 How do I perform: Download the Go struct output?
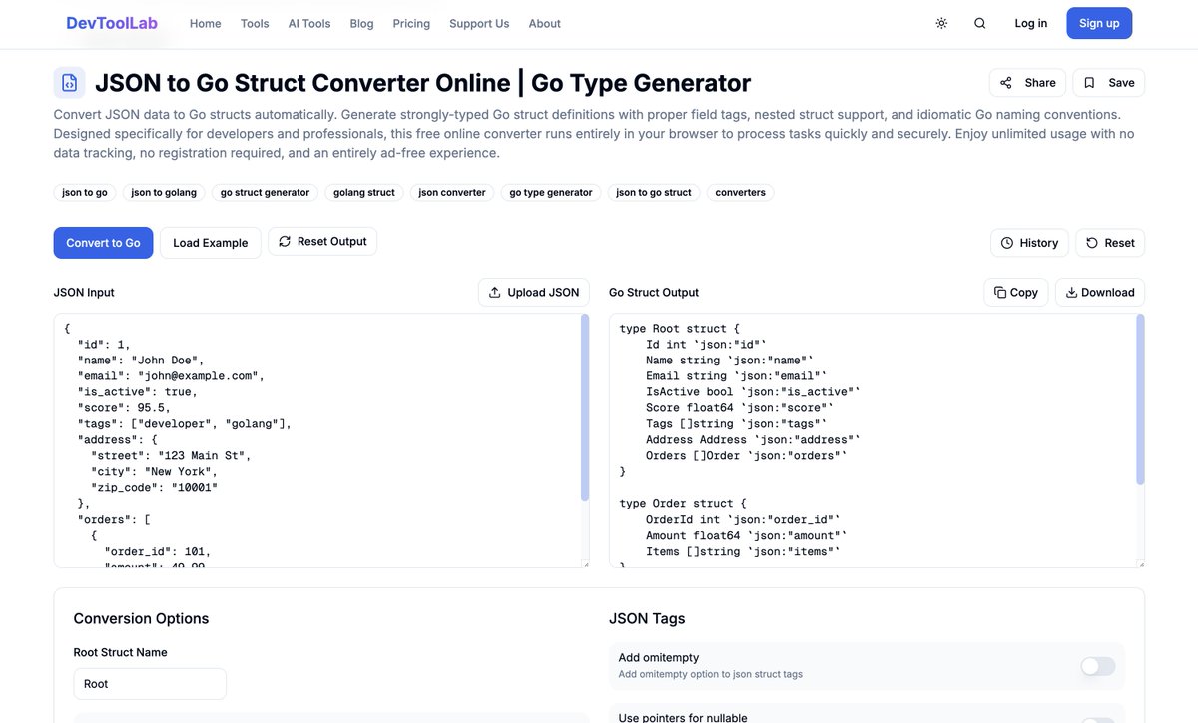(1100, 292)
